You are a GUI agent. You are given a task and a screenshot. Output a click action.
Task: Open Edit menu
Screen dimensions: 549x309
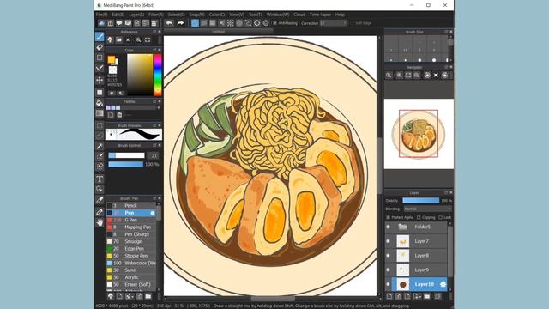point(118,15)
